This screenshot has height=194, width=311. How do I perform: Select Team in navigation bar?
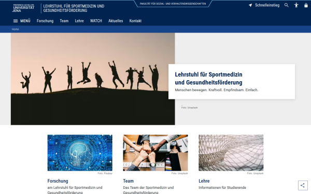[64, 21]
